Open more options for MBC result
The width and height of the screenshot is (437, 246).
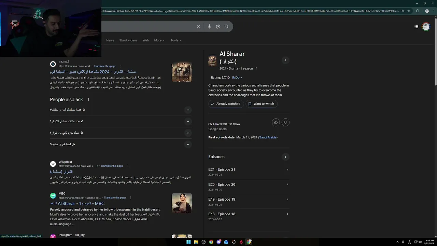point(131,198)
